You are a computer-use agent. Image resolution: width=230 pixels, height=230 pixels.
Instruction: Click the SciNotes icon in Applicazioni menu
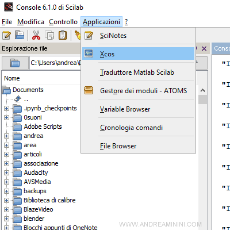point(89,36)
